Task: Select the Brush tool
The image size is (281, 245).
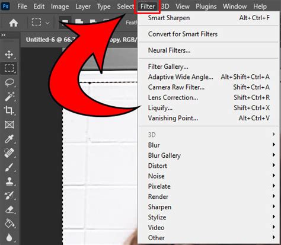Action: click(x=9, y=167)
